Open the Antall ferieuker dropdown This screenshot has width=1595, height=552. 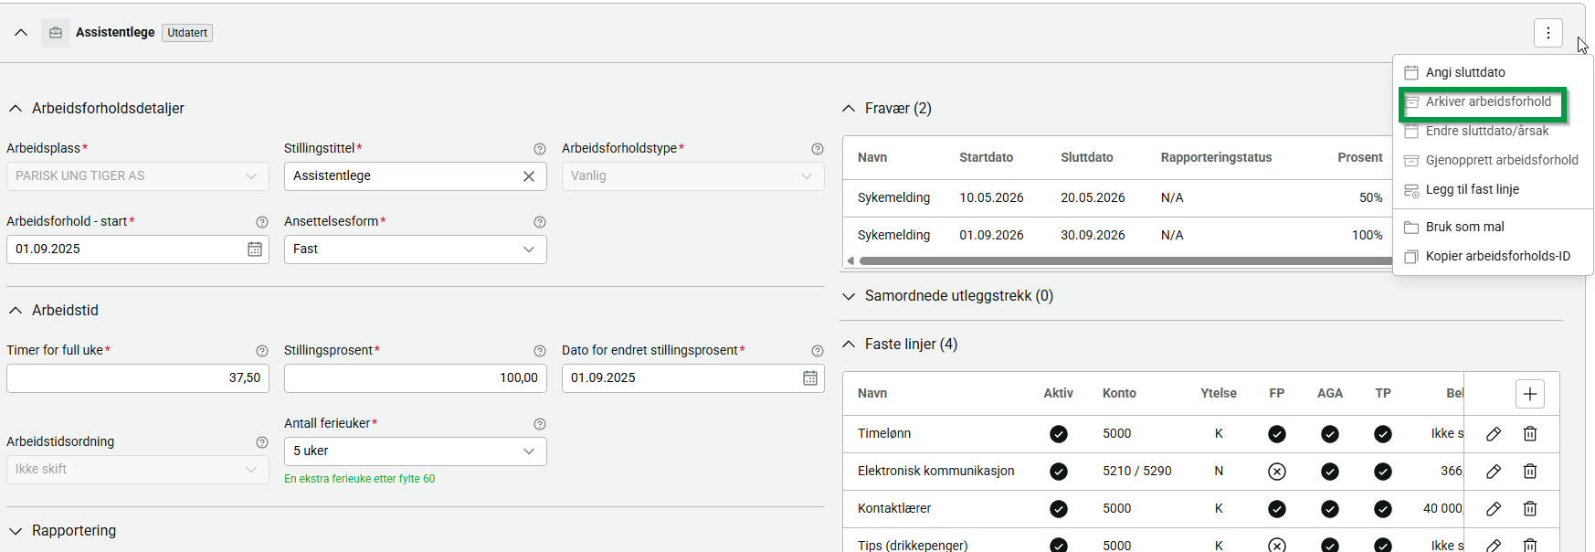[416, 451]
